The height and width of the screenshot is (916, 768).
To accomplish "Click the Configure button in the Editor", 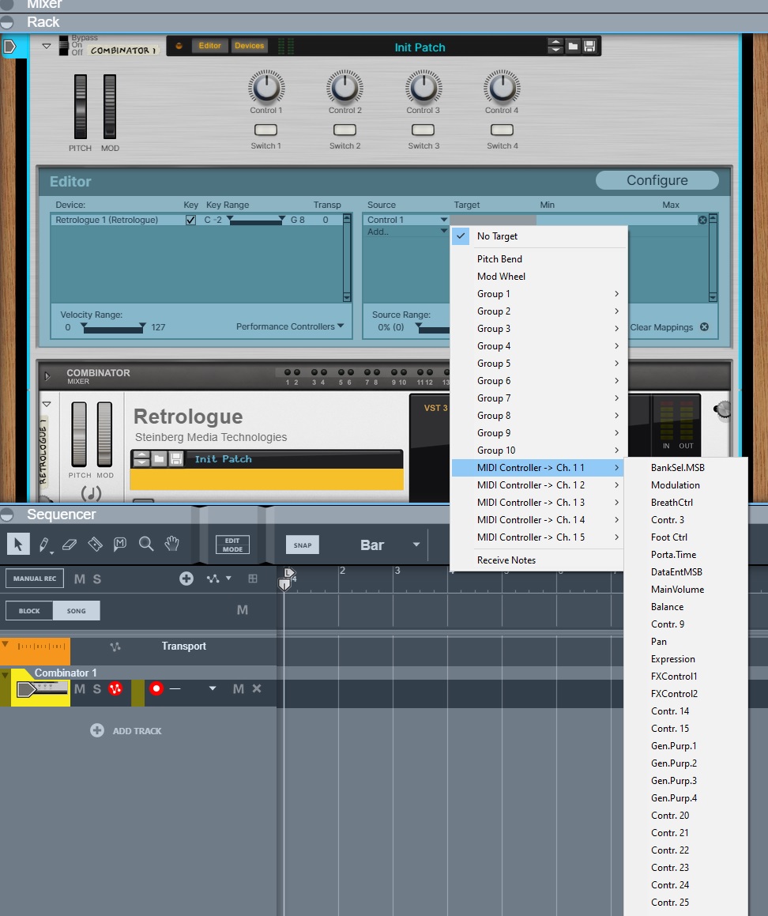I will pos(657,180).
